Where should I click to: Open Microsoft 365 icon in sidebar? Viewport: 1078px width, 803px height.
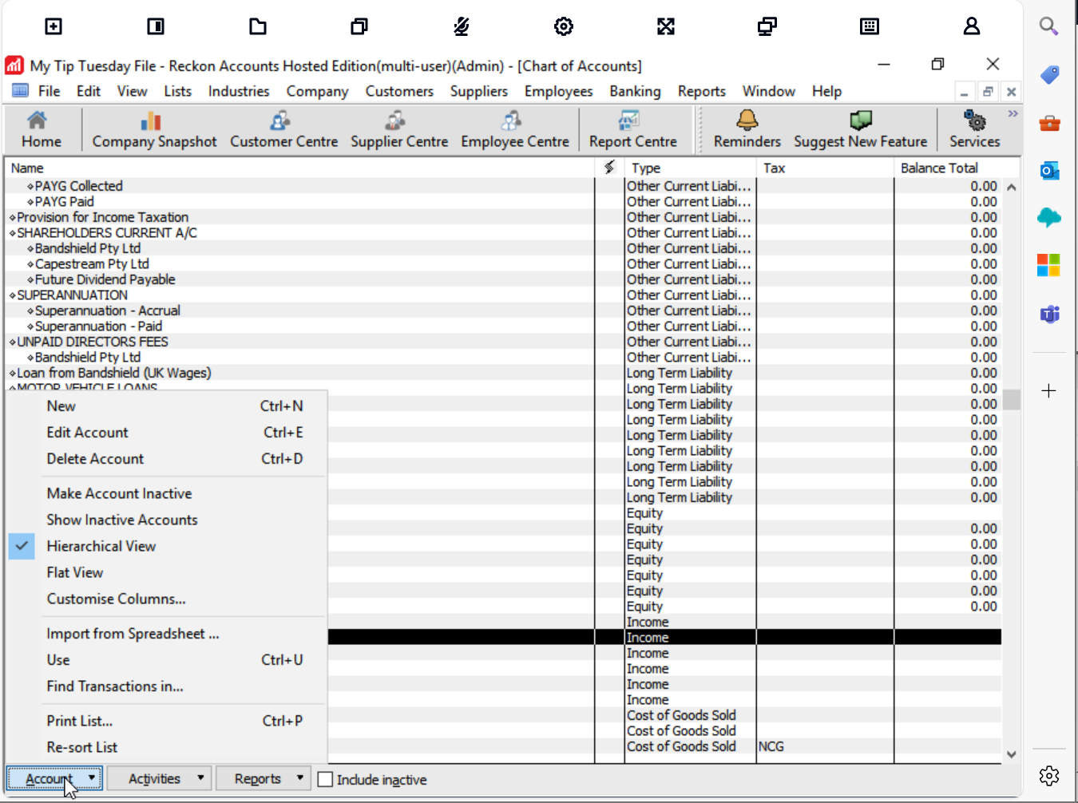pos(1049,265)
